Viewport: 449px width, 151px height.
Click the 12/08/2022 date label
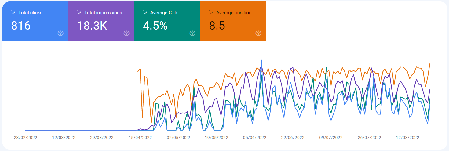click(408, 138)
